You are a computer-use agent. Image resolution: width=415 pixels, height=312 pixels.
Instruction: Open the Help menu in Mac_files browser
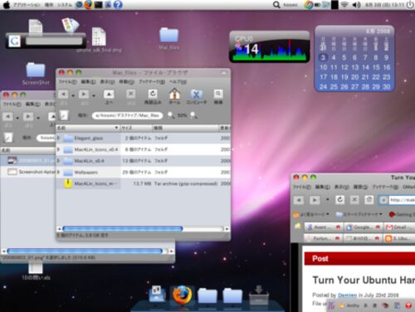click(178, 82)
